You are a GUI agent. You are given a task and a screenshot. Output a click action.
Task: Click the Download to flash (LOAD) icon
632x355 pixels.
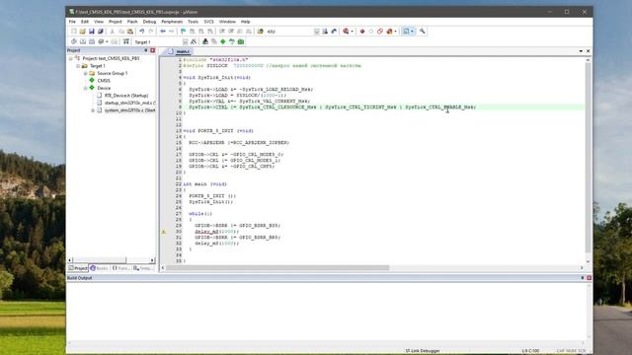click(126, 41)
